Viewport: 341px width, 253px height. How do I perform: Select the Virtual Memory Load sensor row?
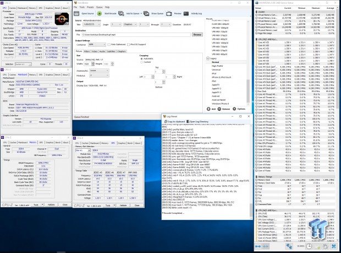[x=295, y=21]
